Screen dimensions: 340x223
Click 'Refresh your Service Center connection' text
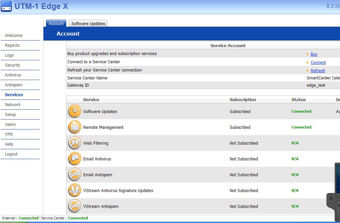coord(105,70)
